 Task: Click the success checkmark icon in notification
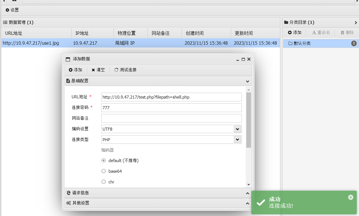[x=261, y=202]
